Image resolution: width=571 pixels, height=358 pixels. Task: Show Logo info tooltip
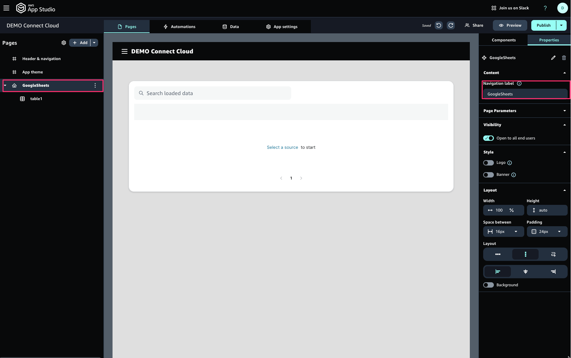[x=510, y=163]
